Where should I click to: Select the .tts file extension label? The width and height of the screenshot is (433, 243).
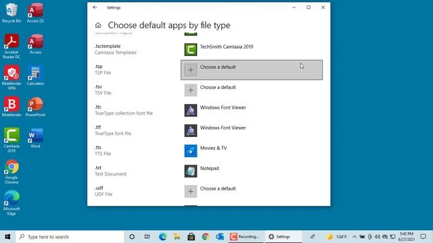[98, 147]
